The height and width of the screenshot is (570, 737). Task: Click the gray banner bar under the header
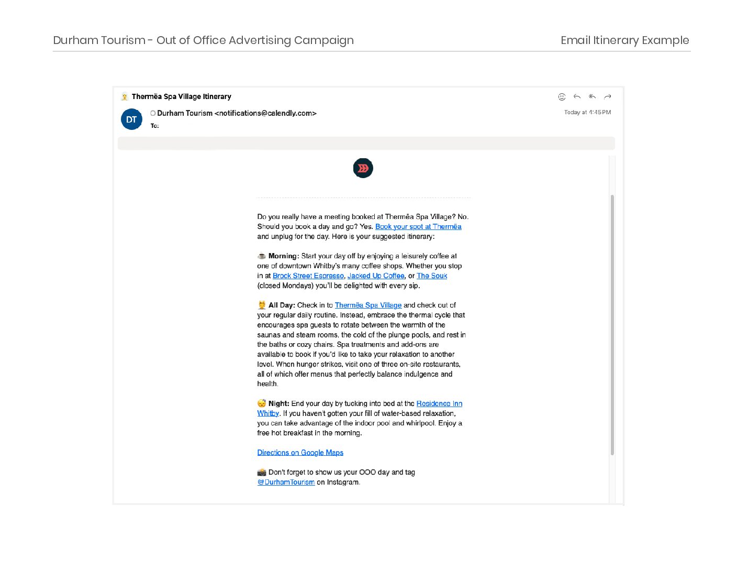(366, 144)
